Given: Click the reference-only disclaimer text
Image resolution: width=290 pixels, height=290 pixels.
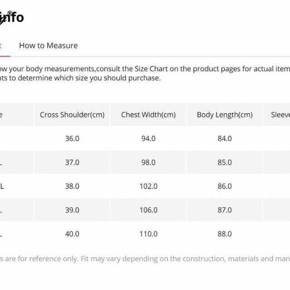Looking at the screenshot, I should click(145, 259).
